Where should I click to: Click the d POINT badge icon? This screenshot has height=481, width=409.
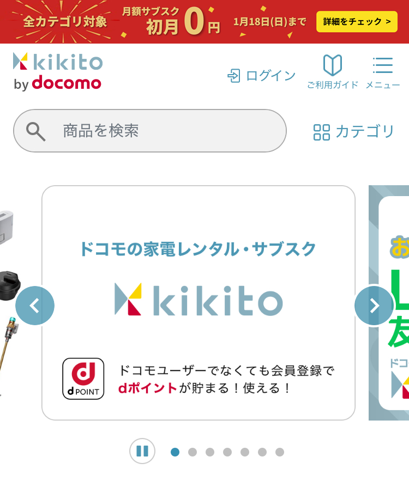(83, 379)
